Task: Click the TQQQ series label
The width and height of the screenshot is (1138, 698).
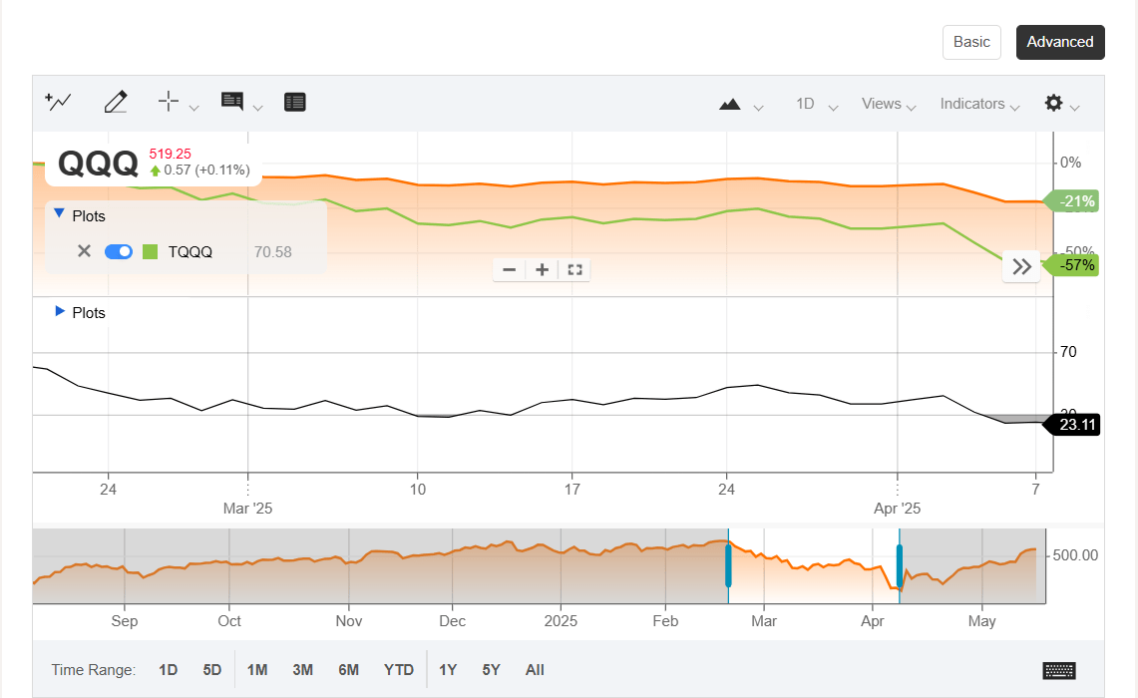Action: coord(190,251)
